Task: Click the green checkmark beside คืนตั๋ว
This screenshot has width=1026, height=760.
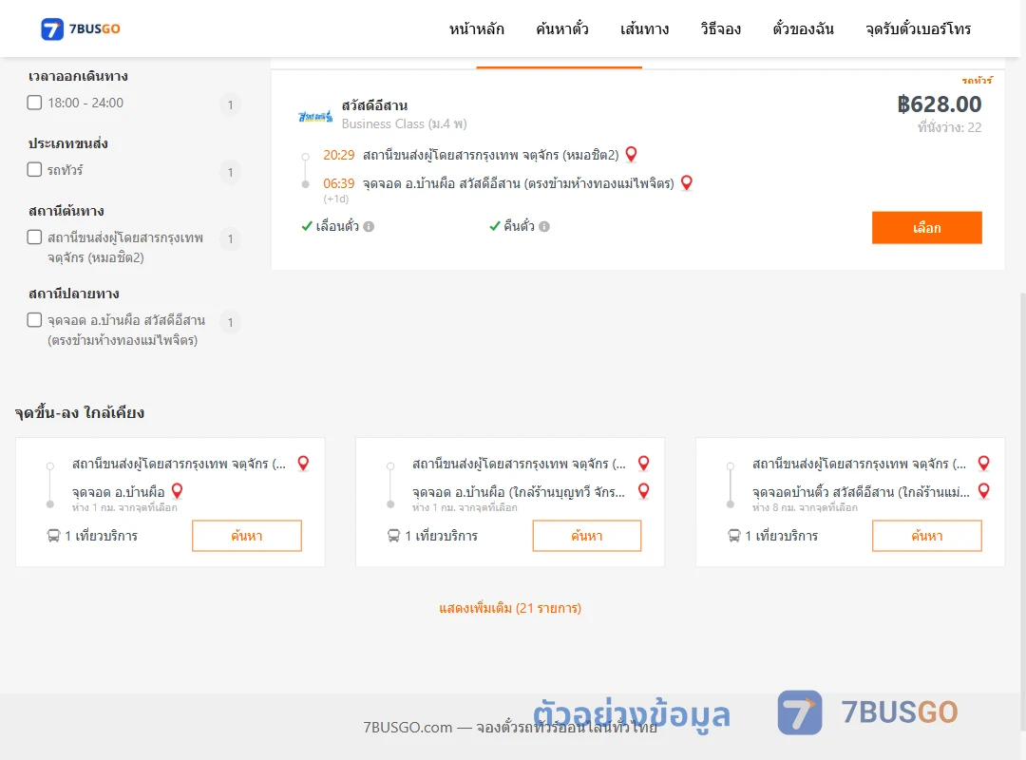Action: click(495, 226)
